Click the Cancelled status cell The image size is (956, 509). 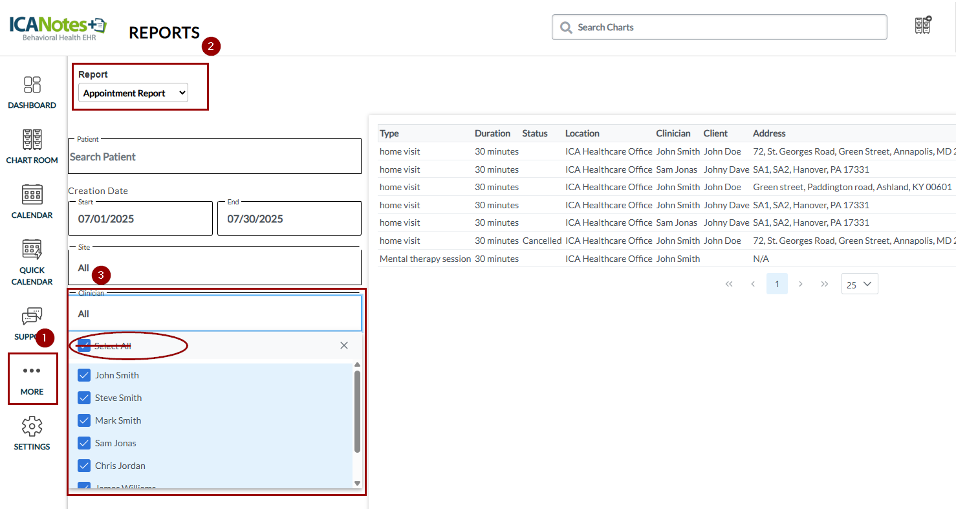542,241
